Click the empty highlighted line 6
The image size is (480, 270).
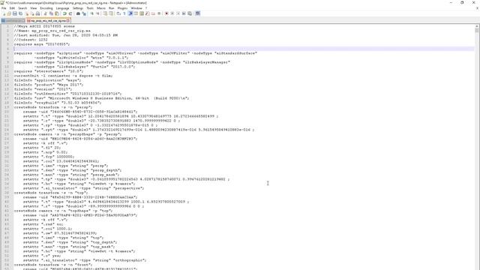(x=244, y=49)
